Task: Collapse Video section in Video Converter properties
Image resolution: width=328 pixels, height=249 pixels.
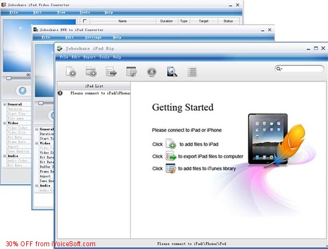Action: pyautogui.click(x=4, y=123)
